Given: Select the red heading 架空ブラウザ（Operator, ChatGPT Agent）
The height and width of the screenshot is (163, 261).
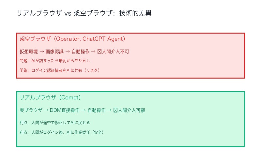Looking at the screenshot, I should coord(72,39).
